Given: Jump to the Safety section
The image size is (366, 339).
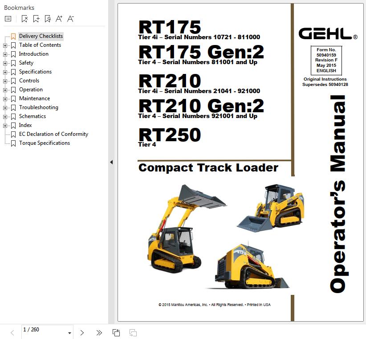Looking at the screenshot, I should pyautogui.click(x=26, y=63).
